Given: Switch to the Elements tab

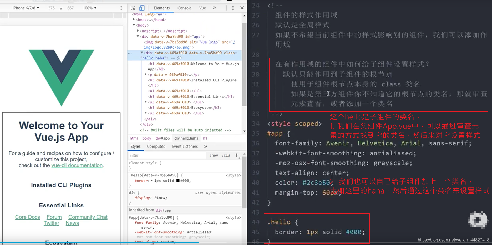Looking at the screenshot, I should point(162,8).
